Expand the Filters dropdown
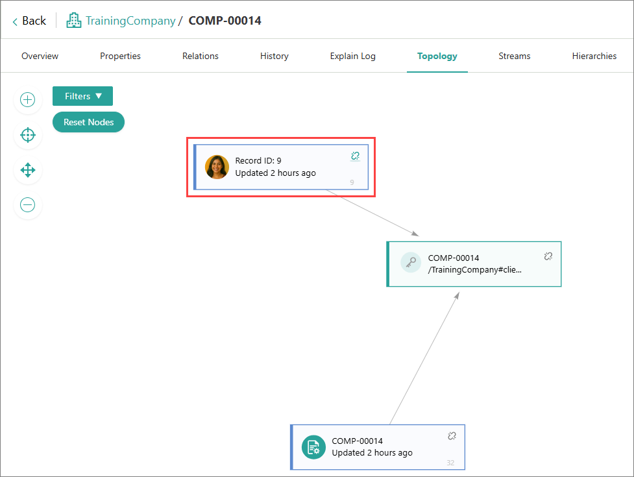 pyautogui.click(x=82, y=96)
